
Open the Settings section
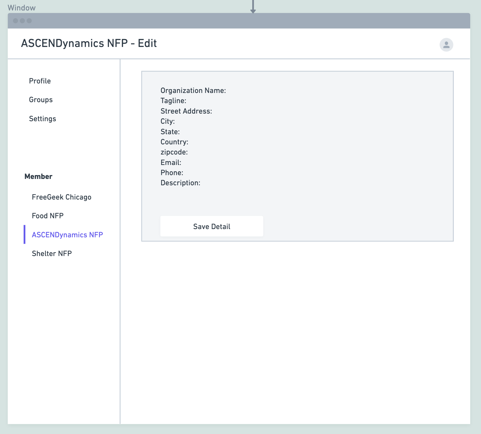point(43,119)
